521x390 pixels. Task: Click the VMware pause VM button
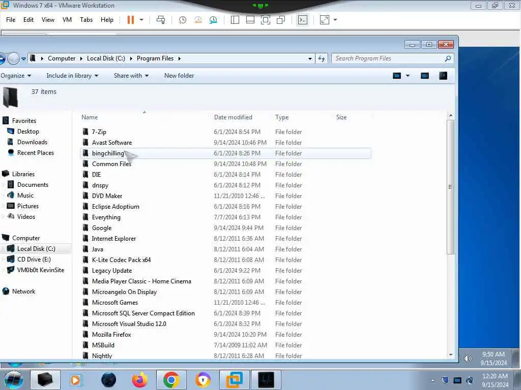(x=131, y=20)
